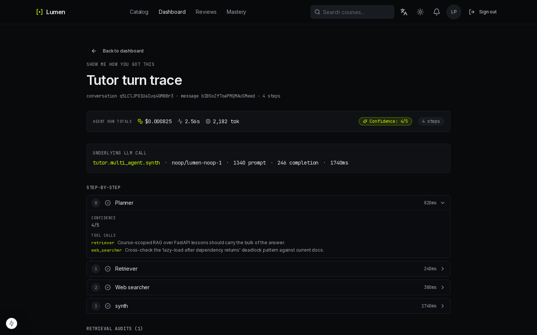The image size is (537, 335).
Task: Click the Planner step check icon
Action: 108,203
